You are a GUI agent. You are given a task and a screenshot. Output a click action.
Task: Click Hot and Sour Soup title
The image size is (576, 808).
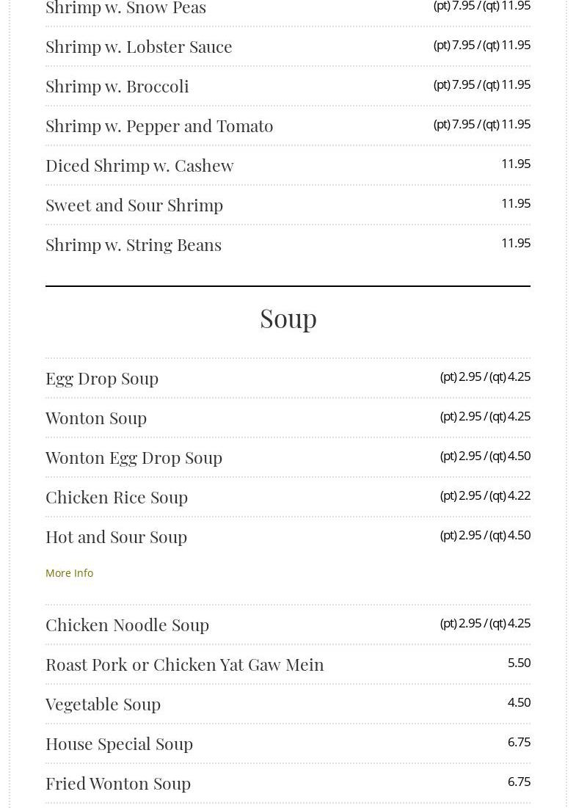(116, 536)
